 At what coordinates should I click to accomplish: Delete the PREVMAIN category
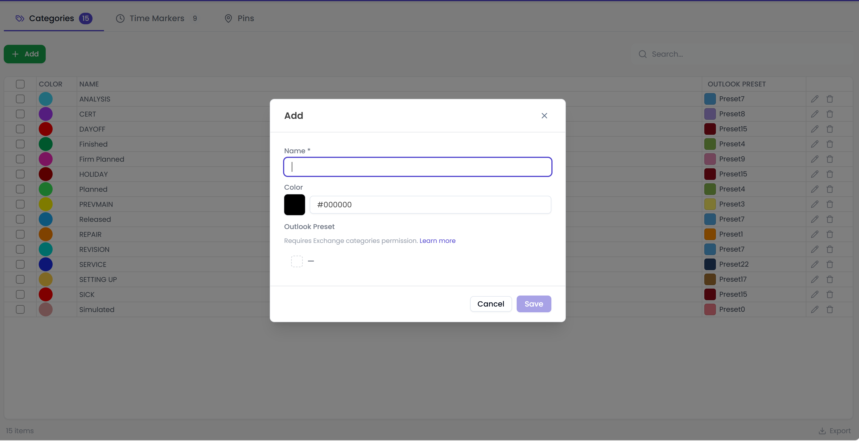click(830, 204)
